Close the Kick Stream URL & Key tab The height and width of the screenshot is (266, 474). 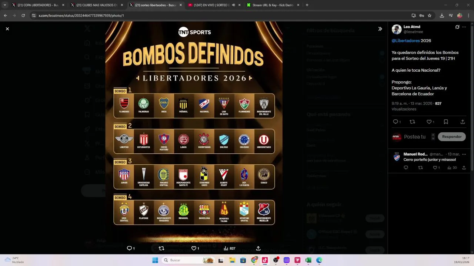(298, 5)
